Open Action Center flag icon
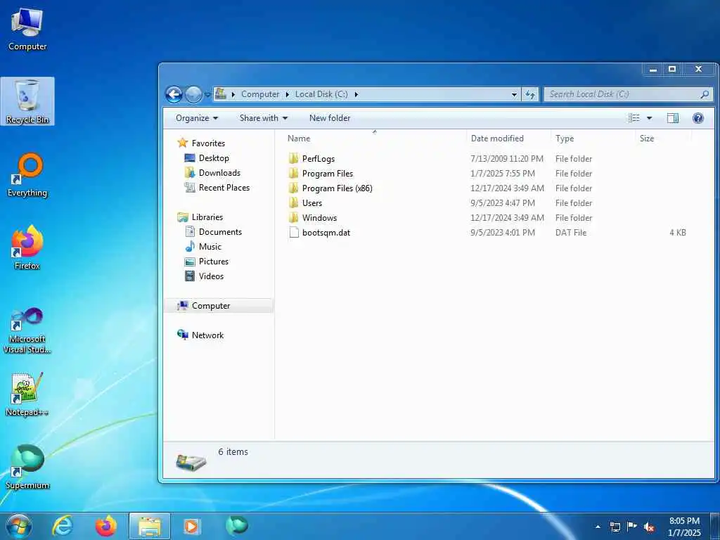 click(x=632, y=527)
